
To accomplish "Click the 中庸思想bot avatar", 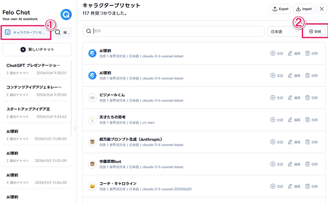I will click(92, 164).
